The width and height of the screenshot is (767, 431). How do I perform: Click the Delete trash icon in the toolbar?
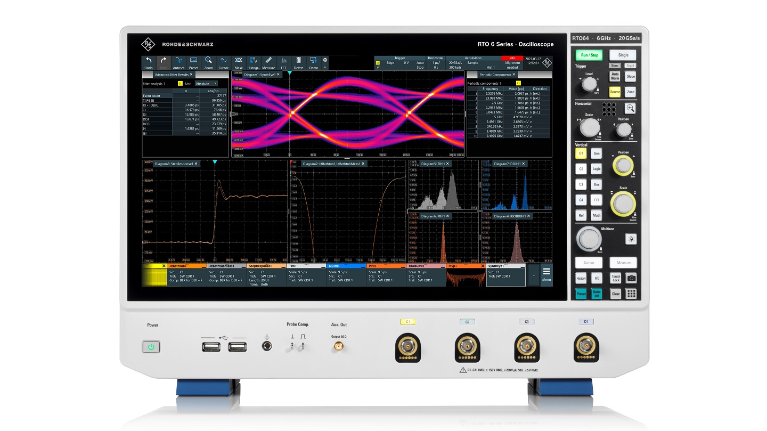point(299,63)
